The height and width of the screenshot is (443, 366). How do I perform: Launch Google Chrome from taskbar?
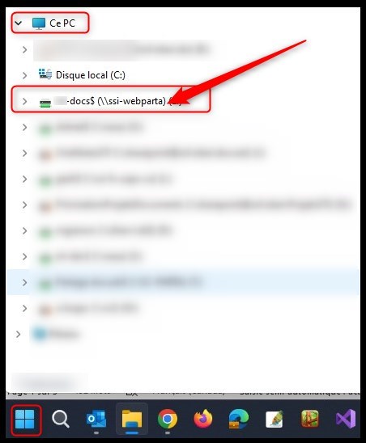tap(168, 420)
